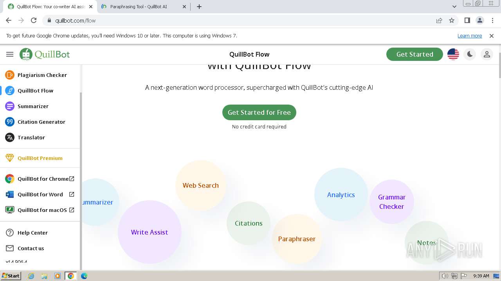Click the Citations bubble
This screenshot has height=281, width=501.
coord(249,223)
